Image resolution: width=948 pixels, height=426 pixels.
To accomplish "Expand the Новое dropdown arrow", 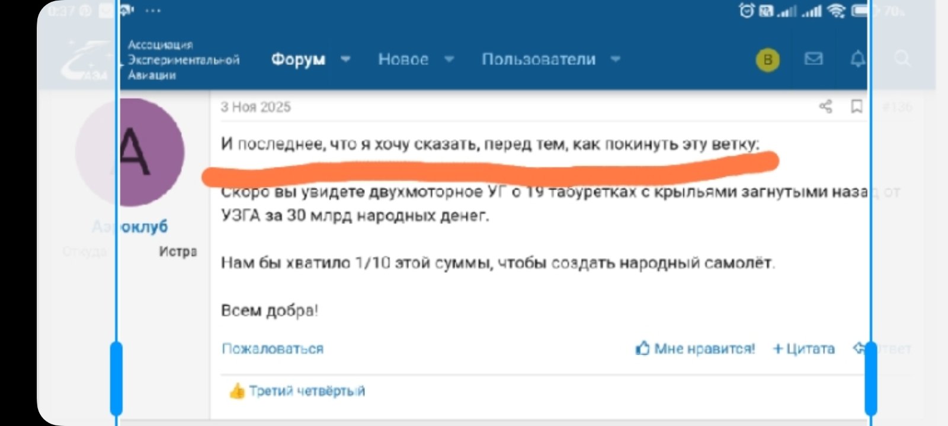I will click(449, 59).
